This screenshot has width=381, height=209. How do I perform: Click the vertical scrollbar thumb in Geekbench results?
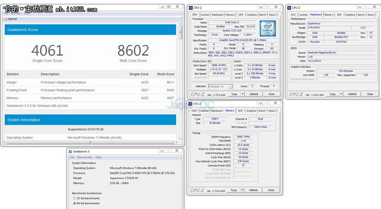[x=180, y=32]
